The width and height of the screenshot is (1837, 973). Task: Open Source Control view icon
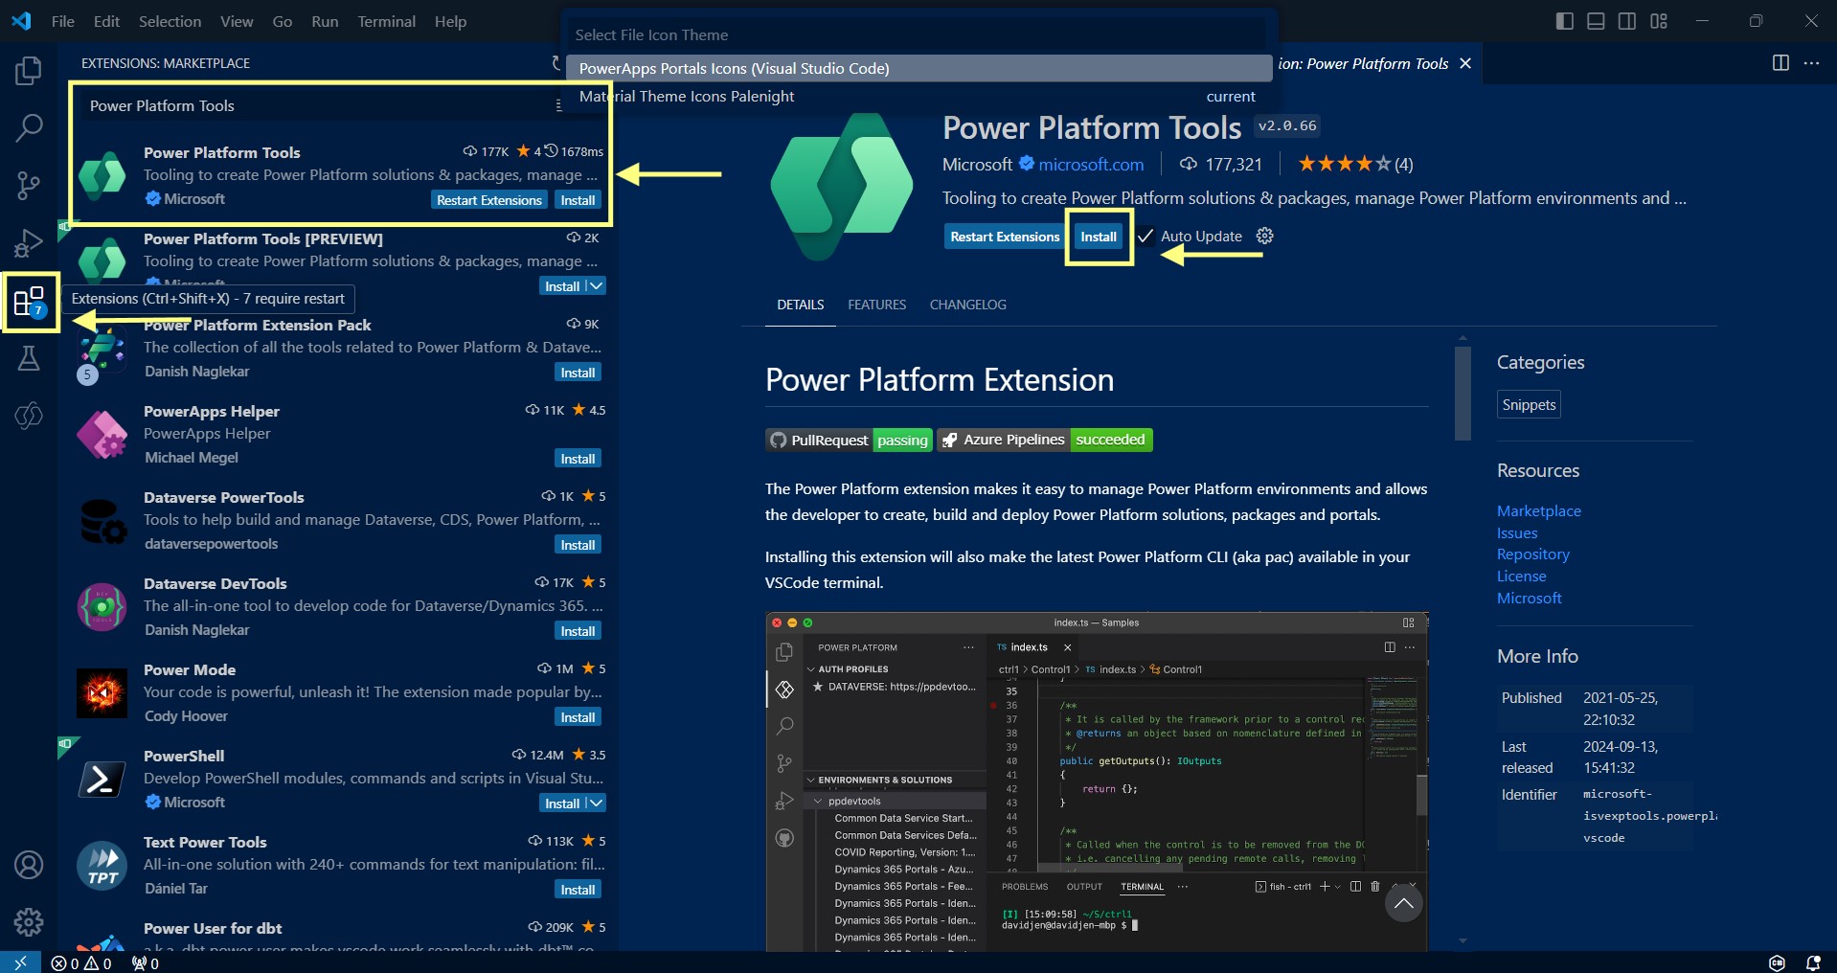[29, 185]
